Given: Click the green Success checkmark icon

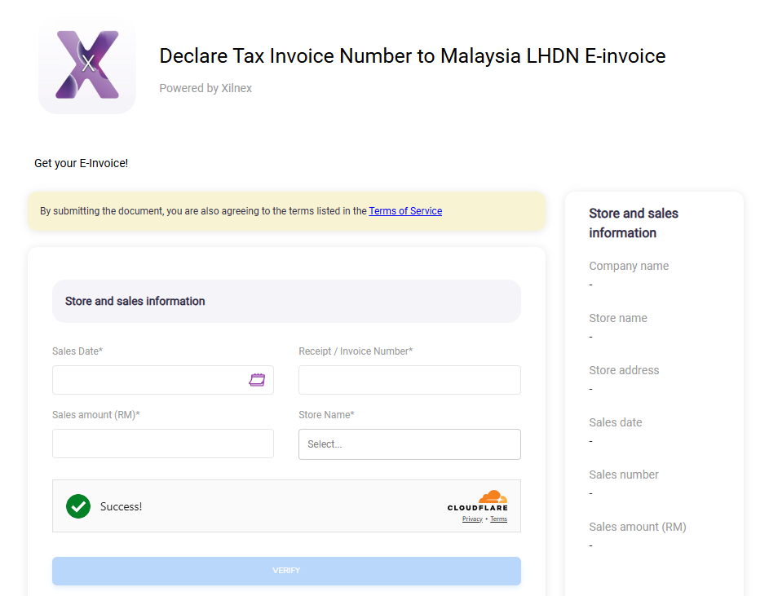Looking at the screenshot, I should coord(78,506).
